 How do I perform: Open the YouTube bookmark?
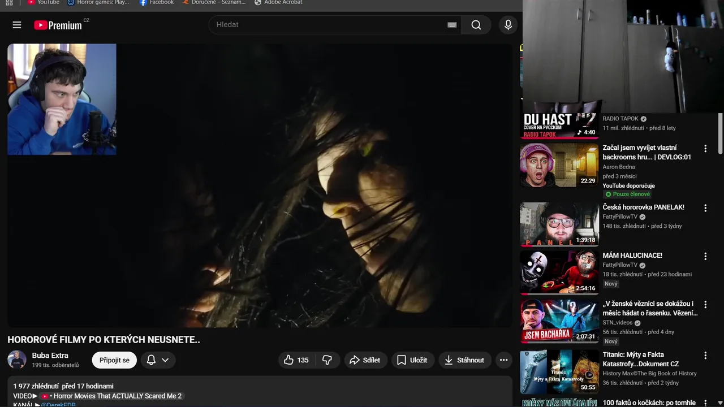44,2
